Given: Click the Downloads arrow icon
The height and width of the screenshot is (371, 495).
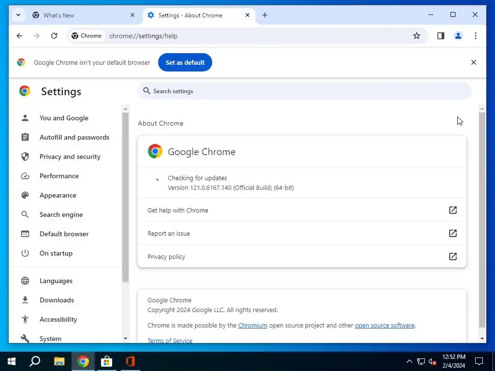Looking at the screenshot, I should [x=25, y=300].
